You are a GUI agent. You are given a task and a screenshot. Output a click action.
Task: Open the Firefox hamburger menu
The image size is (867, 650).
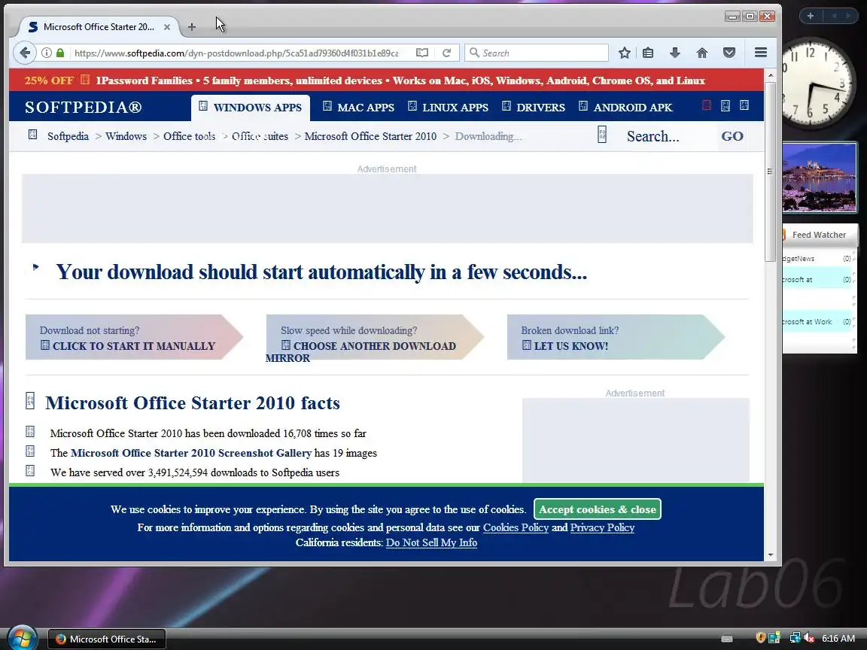pos(761,53)
